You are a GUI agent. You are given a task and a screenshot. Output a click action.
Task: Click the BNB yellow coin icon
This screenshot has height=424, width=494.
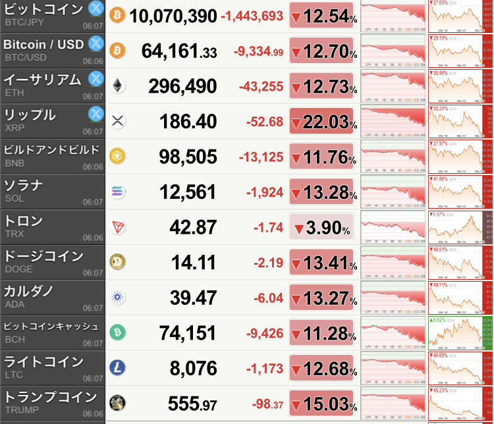coord(118,156)
